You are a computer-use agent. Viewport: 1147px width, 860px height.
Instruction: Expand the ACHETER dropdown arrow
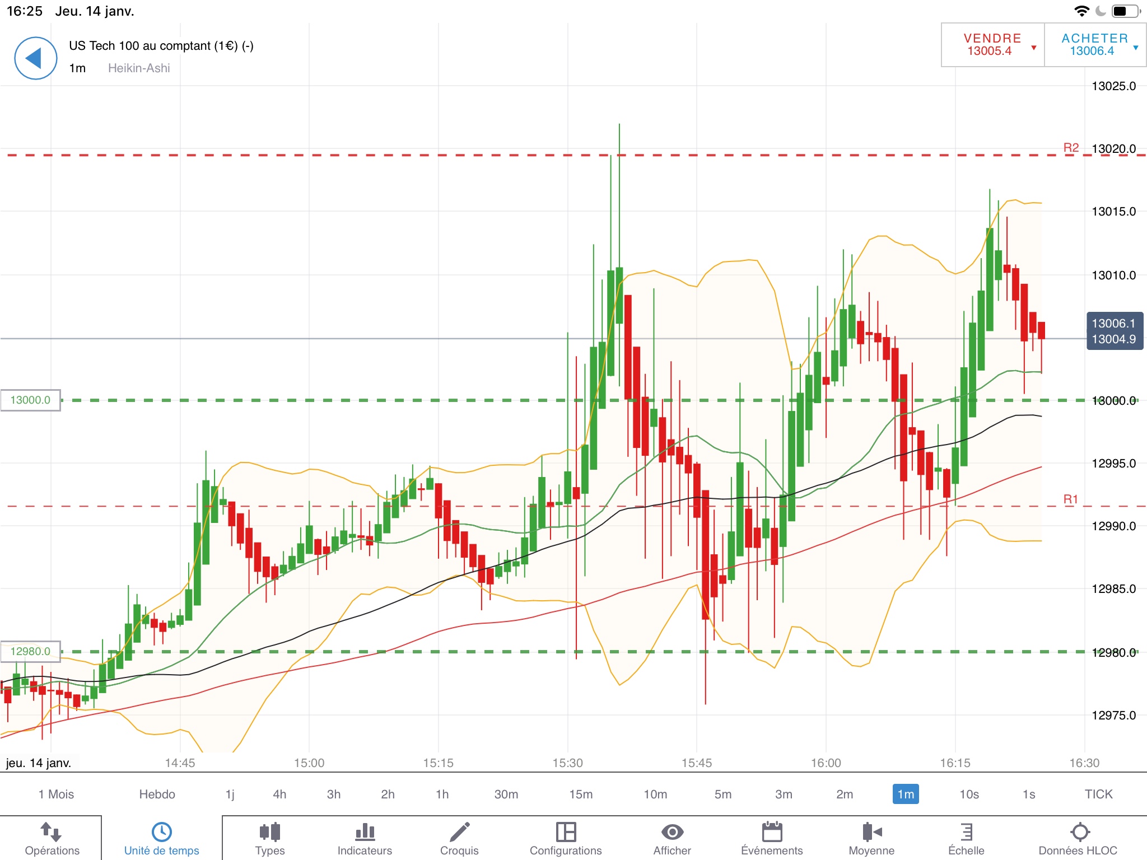[x=1136, y=48]
